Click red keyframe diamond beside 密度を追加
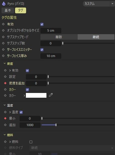Image resolution: width=115 pixels, height=155 pixels. [5, 83]
